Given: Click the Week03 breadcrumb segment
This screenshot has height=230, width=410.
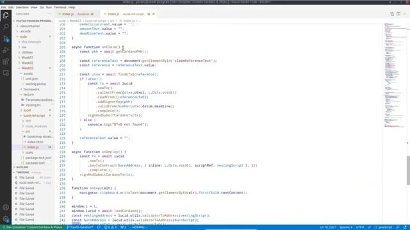Looking at the screenshot, I should [76, 21].
